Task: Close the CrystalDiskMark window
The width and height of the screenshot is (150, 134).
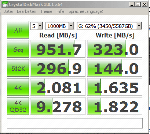Action: [144, 4]
